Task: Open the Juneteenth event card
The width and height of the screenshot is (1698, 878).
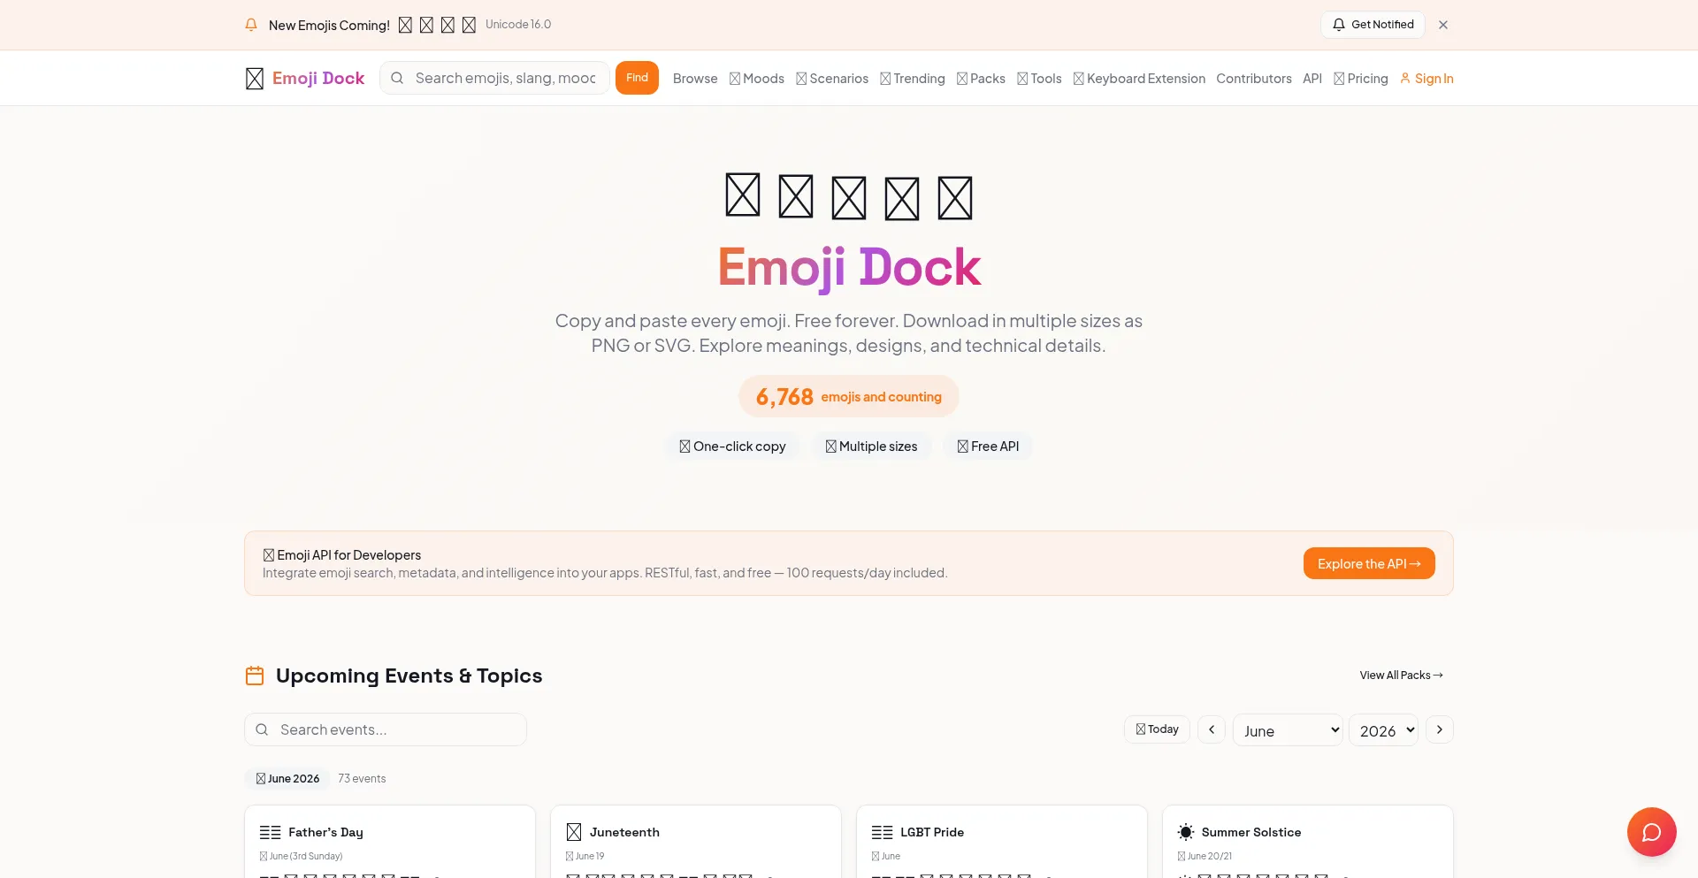Action: click(696, 842)
